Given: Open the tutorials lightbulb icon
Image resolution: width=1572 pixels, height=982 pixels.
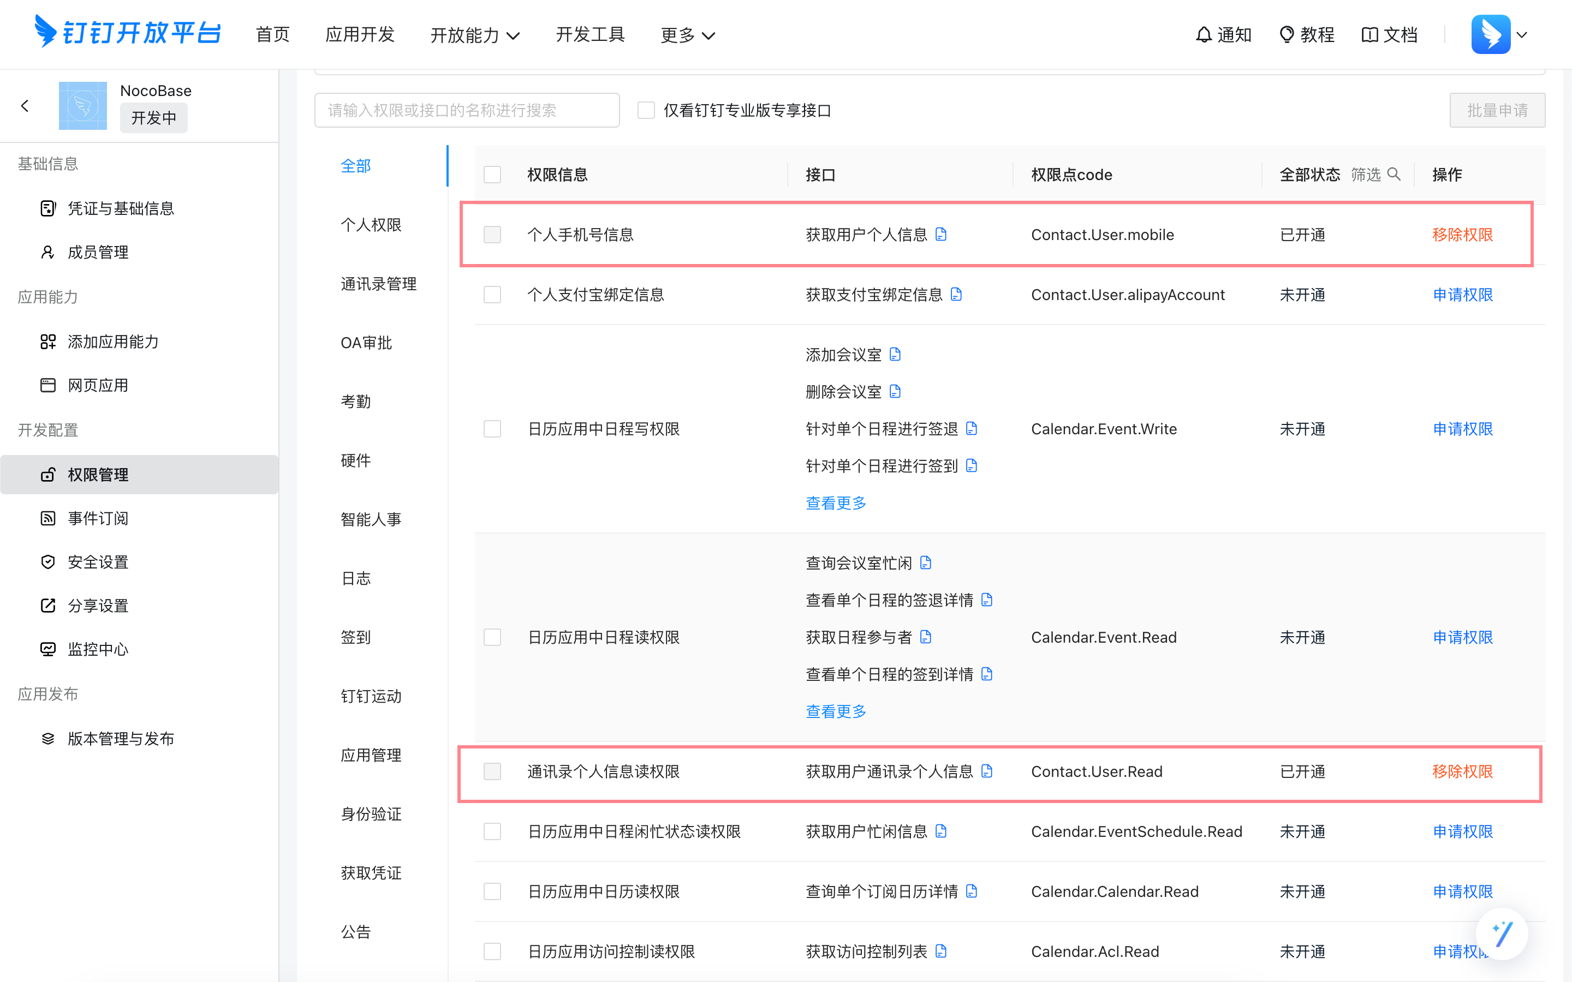Looking at the screenshot, I should tap(1286, 34).
